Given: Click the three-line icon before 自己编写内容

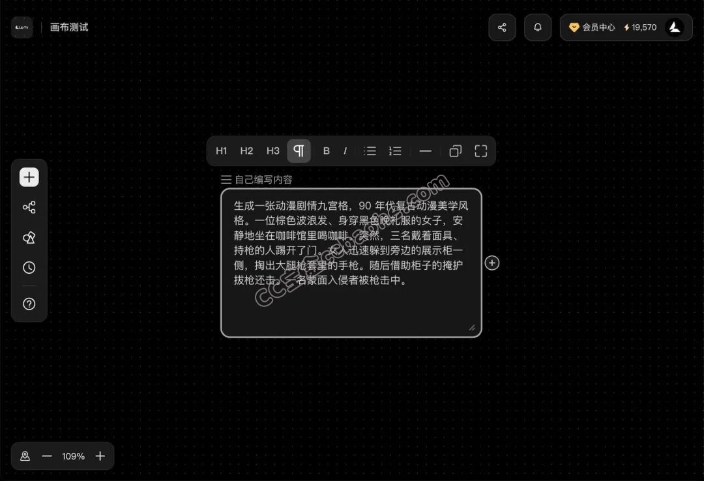Looking at the screenshot, I should [x=226, y=180].
